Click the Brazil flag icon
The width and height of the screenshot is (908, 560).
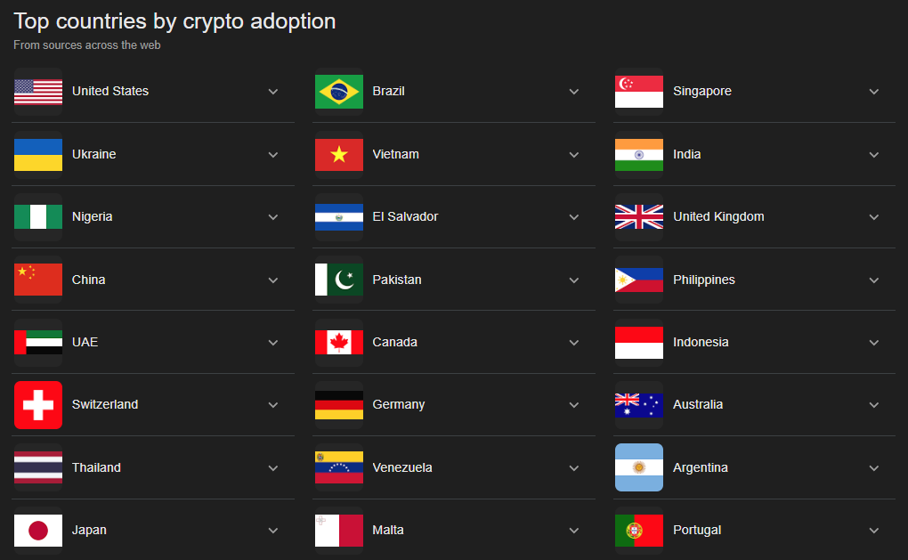coord(339,92)
